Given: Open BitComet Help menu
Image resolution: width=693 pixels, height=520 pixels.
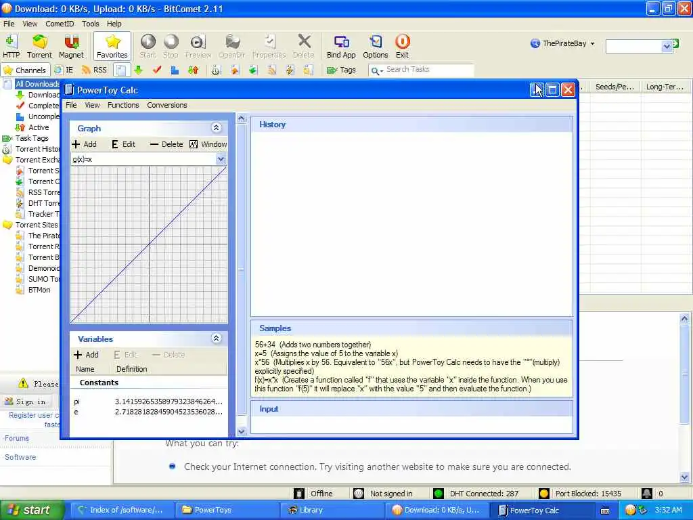Looking at the screenshot, I should pyautogui.click(x=114, y=24).
